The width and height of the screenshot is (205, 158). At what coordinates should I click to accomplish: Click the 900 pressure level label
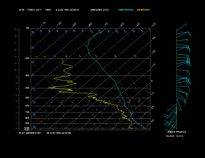tap(27, 123)
